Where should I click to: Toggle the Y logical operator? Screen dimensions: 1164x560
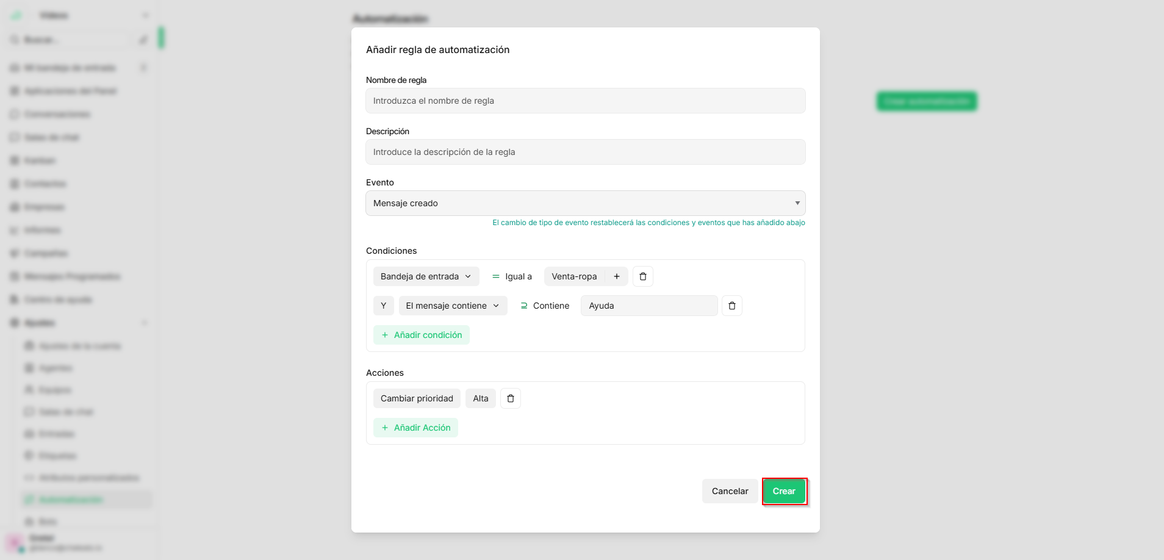click(x=383, y=306)
